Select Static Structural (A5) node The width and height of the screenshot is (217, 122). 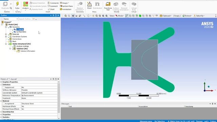pyautogui.click(x=21, y=44)
